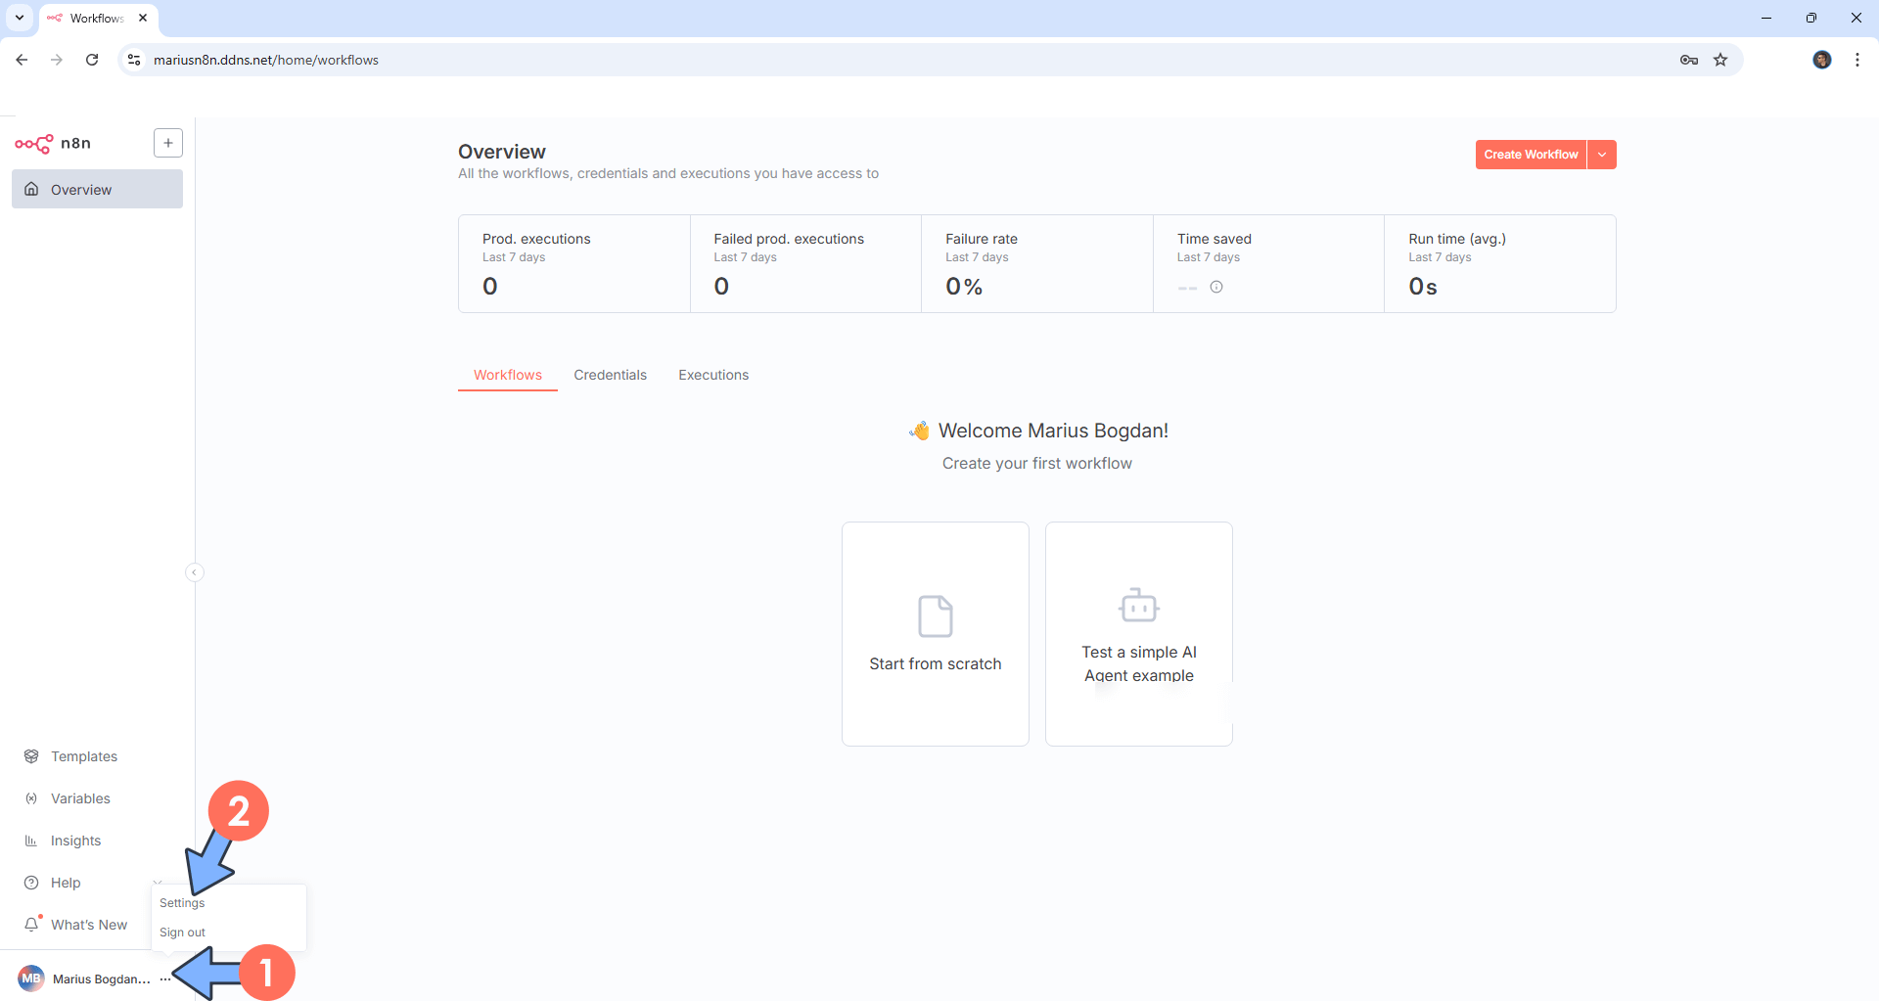The width and height of the screenshot is (1879, 1001).
Task: Click the Start from scratch card
Action: [936, 634]
